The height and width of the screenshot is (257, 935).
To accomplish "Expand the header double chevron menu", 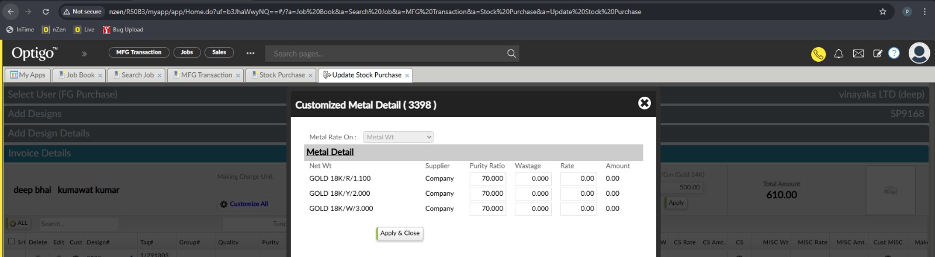I will pos(84,54).
